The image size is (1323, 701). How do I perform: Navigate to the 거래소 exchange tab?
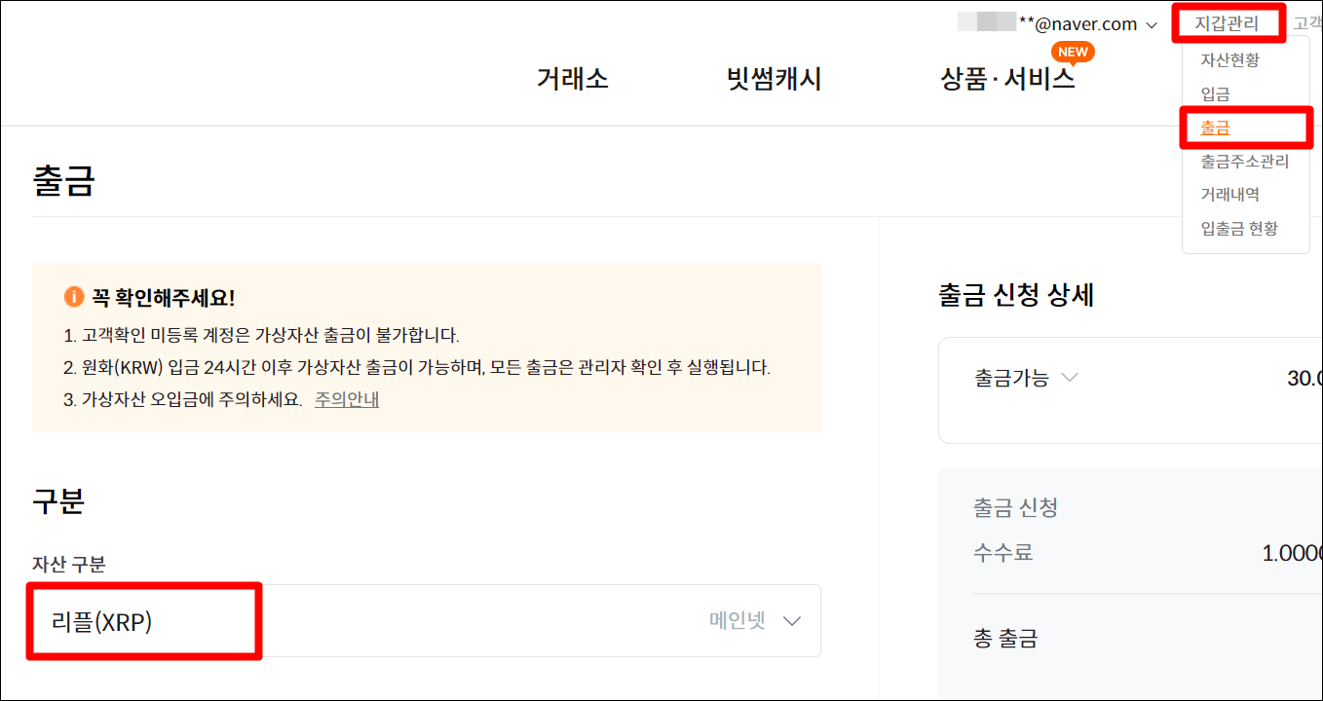pos(571,79)
